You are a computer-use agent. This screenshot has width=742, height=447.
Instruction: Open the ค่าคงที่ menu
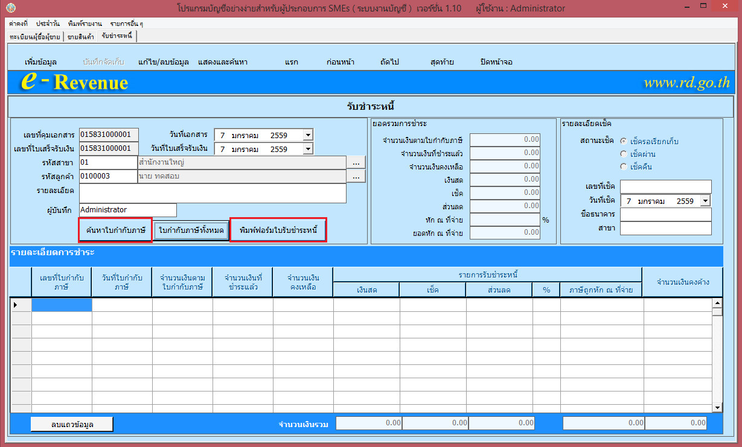point(19,24)
